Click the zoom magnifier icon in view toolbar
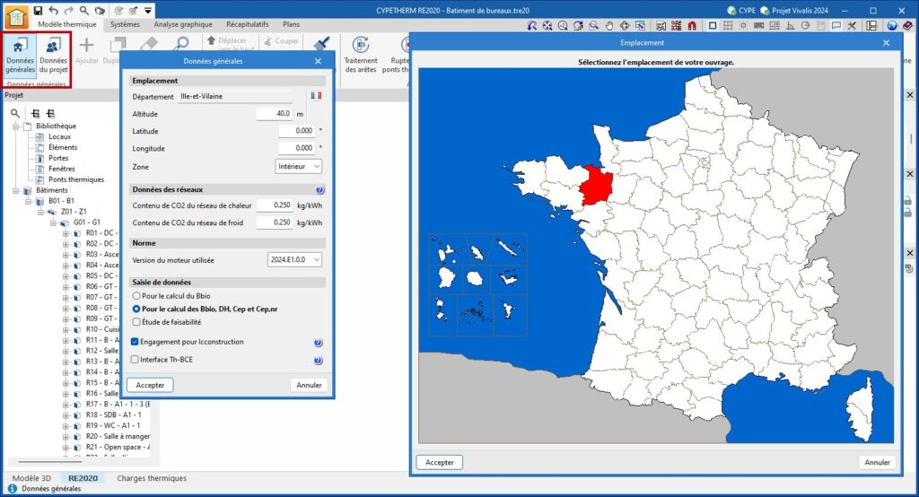The width and height of the screenshot is (919, 497). point(594,25)
